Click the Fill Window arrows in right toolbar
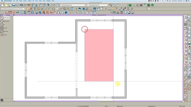 (x=189, y=36)
